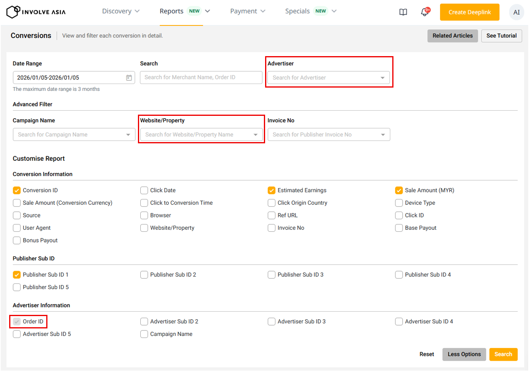Screen dimensions: 529x373
Task: Click the Create Deeplink button
Action: 469,12
